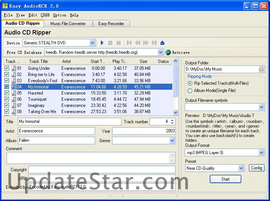Open the Preset quality dropdown
This screenshot has height=201, width=270.
(x=241, y=168)
